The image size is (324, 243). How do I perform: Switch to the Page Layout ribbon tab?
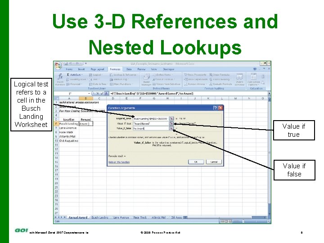coord(97,69)
